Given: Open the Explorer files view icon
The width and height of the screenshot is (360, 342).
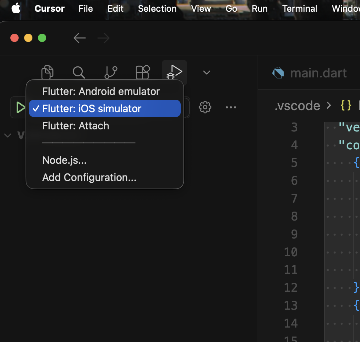Looking at the screenshot, I should 48,72.
